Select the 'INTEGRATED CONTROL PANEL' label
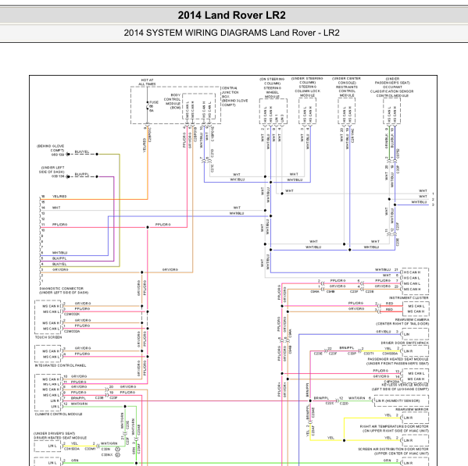 61,365
